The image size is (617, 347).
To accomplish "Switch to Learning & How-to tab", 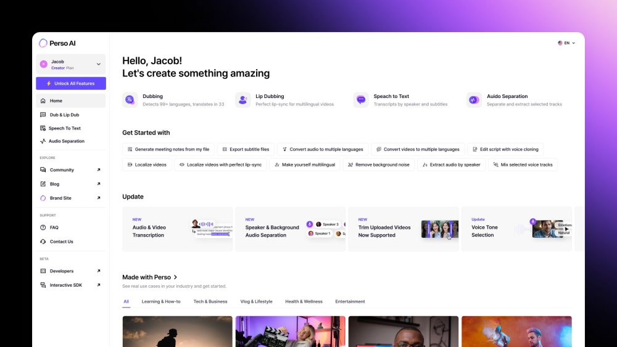I will point(161,301).
